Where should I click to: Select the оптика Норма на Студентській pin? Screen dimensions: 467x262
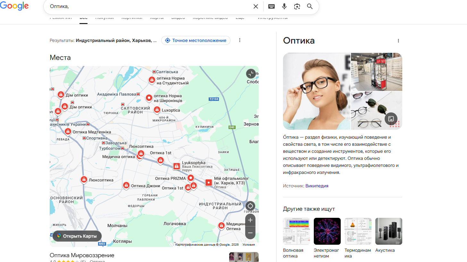152,80
